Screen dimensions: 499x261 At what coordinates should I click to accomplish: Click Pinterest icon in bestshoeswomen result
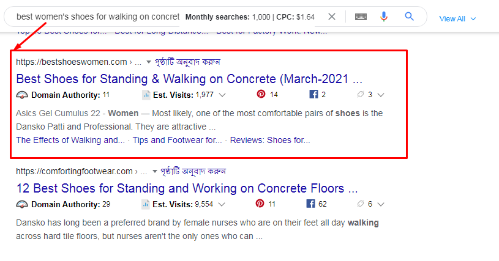tap(261, 95)
